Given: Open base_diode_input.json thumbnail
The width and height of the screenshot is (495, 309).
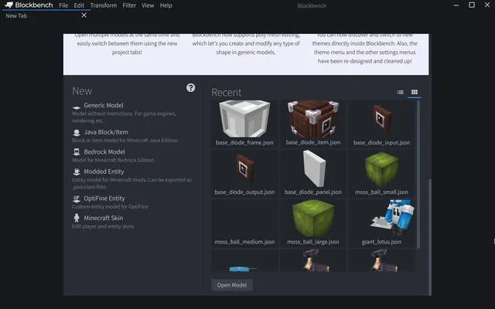Looking at the screenshot, I should tap(381, 119).
